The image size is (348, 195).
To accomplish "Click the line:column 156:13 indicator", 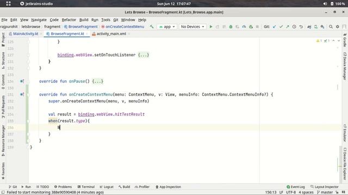I will click(271, 192).
